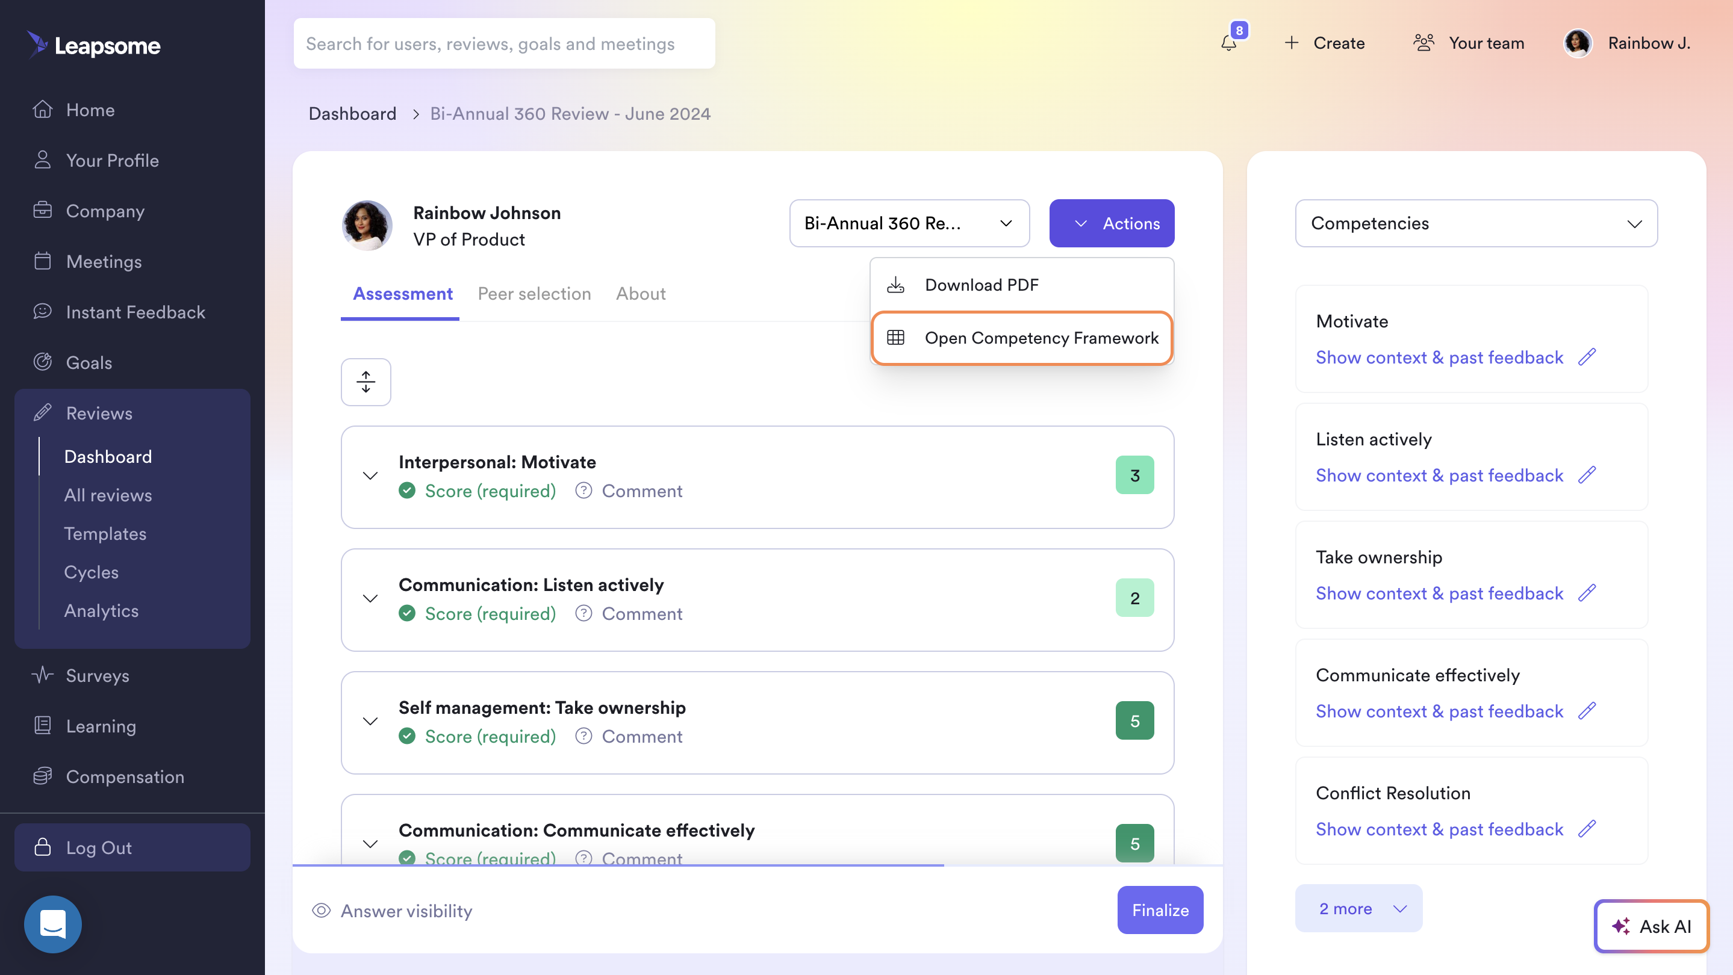The image size is (1733, 975).
Task: Click Score (required) check on Motivate
Action: click(x=407, y=490)
